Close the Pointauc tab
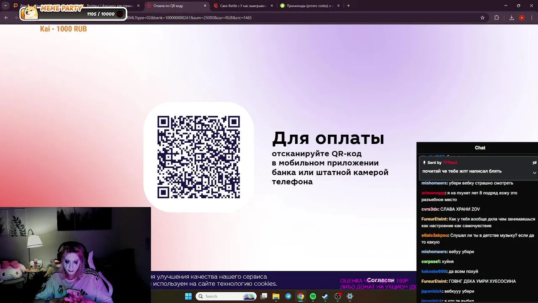This screenshot has height=303, width=538. (138, 6)
